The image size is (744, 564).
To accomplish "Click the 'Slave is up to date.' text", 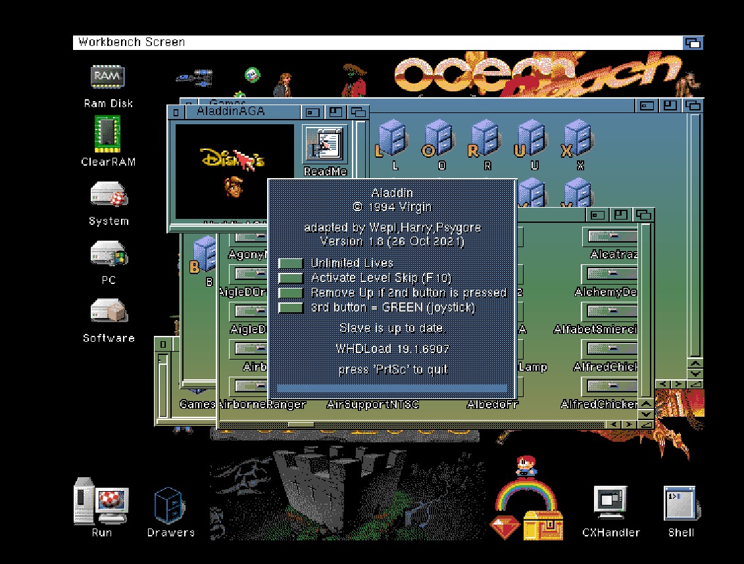I will [x=392, y=328].
